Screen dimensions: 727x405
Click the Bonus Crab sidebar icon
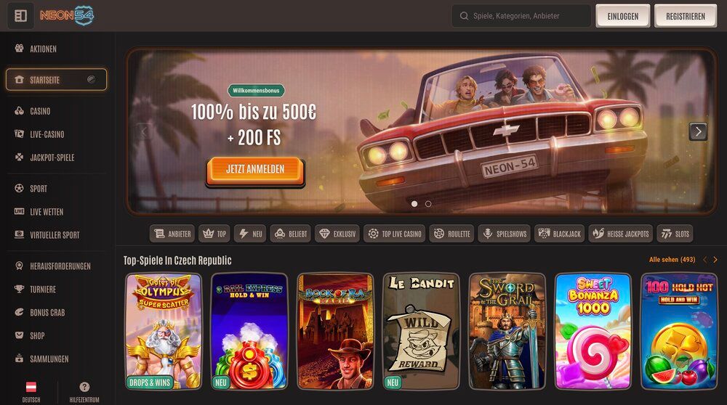click(x=19, y=312)
